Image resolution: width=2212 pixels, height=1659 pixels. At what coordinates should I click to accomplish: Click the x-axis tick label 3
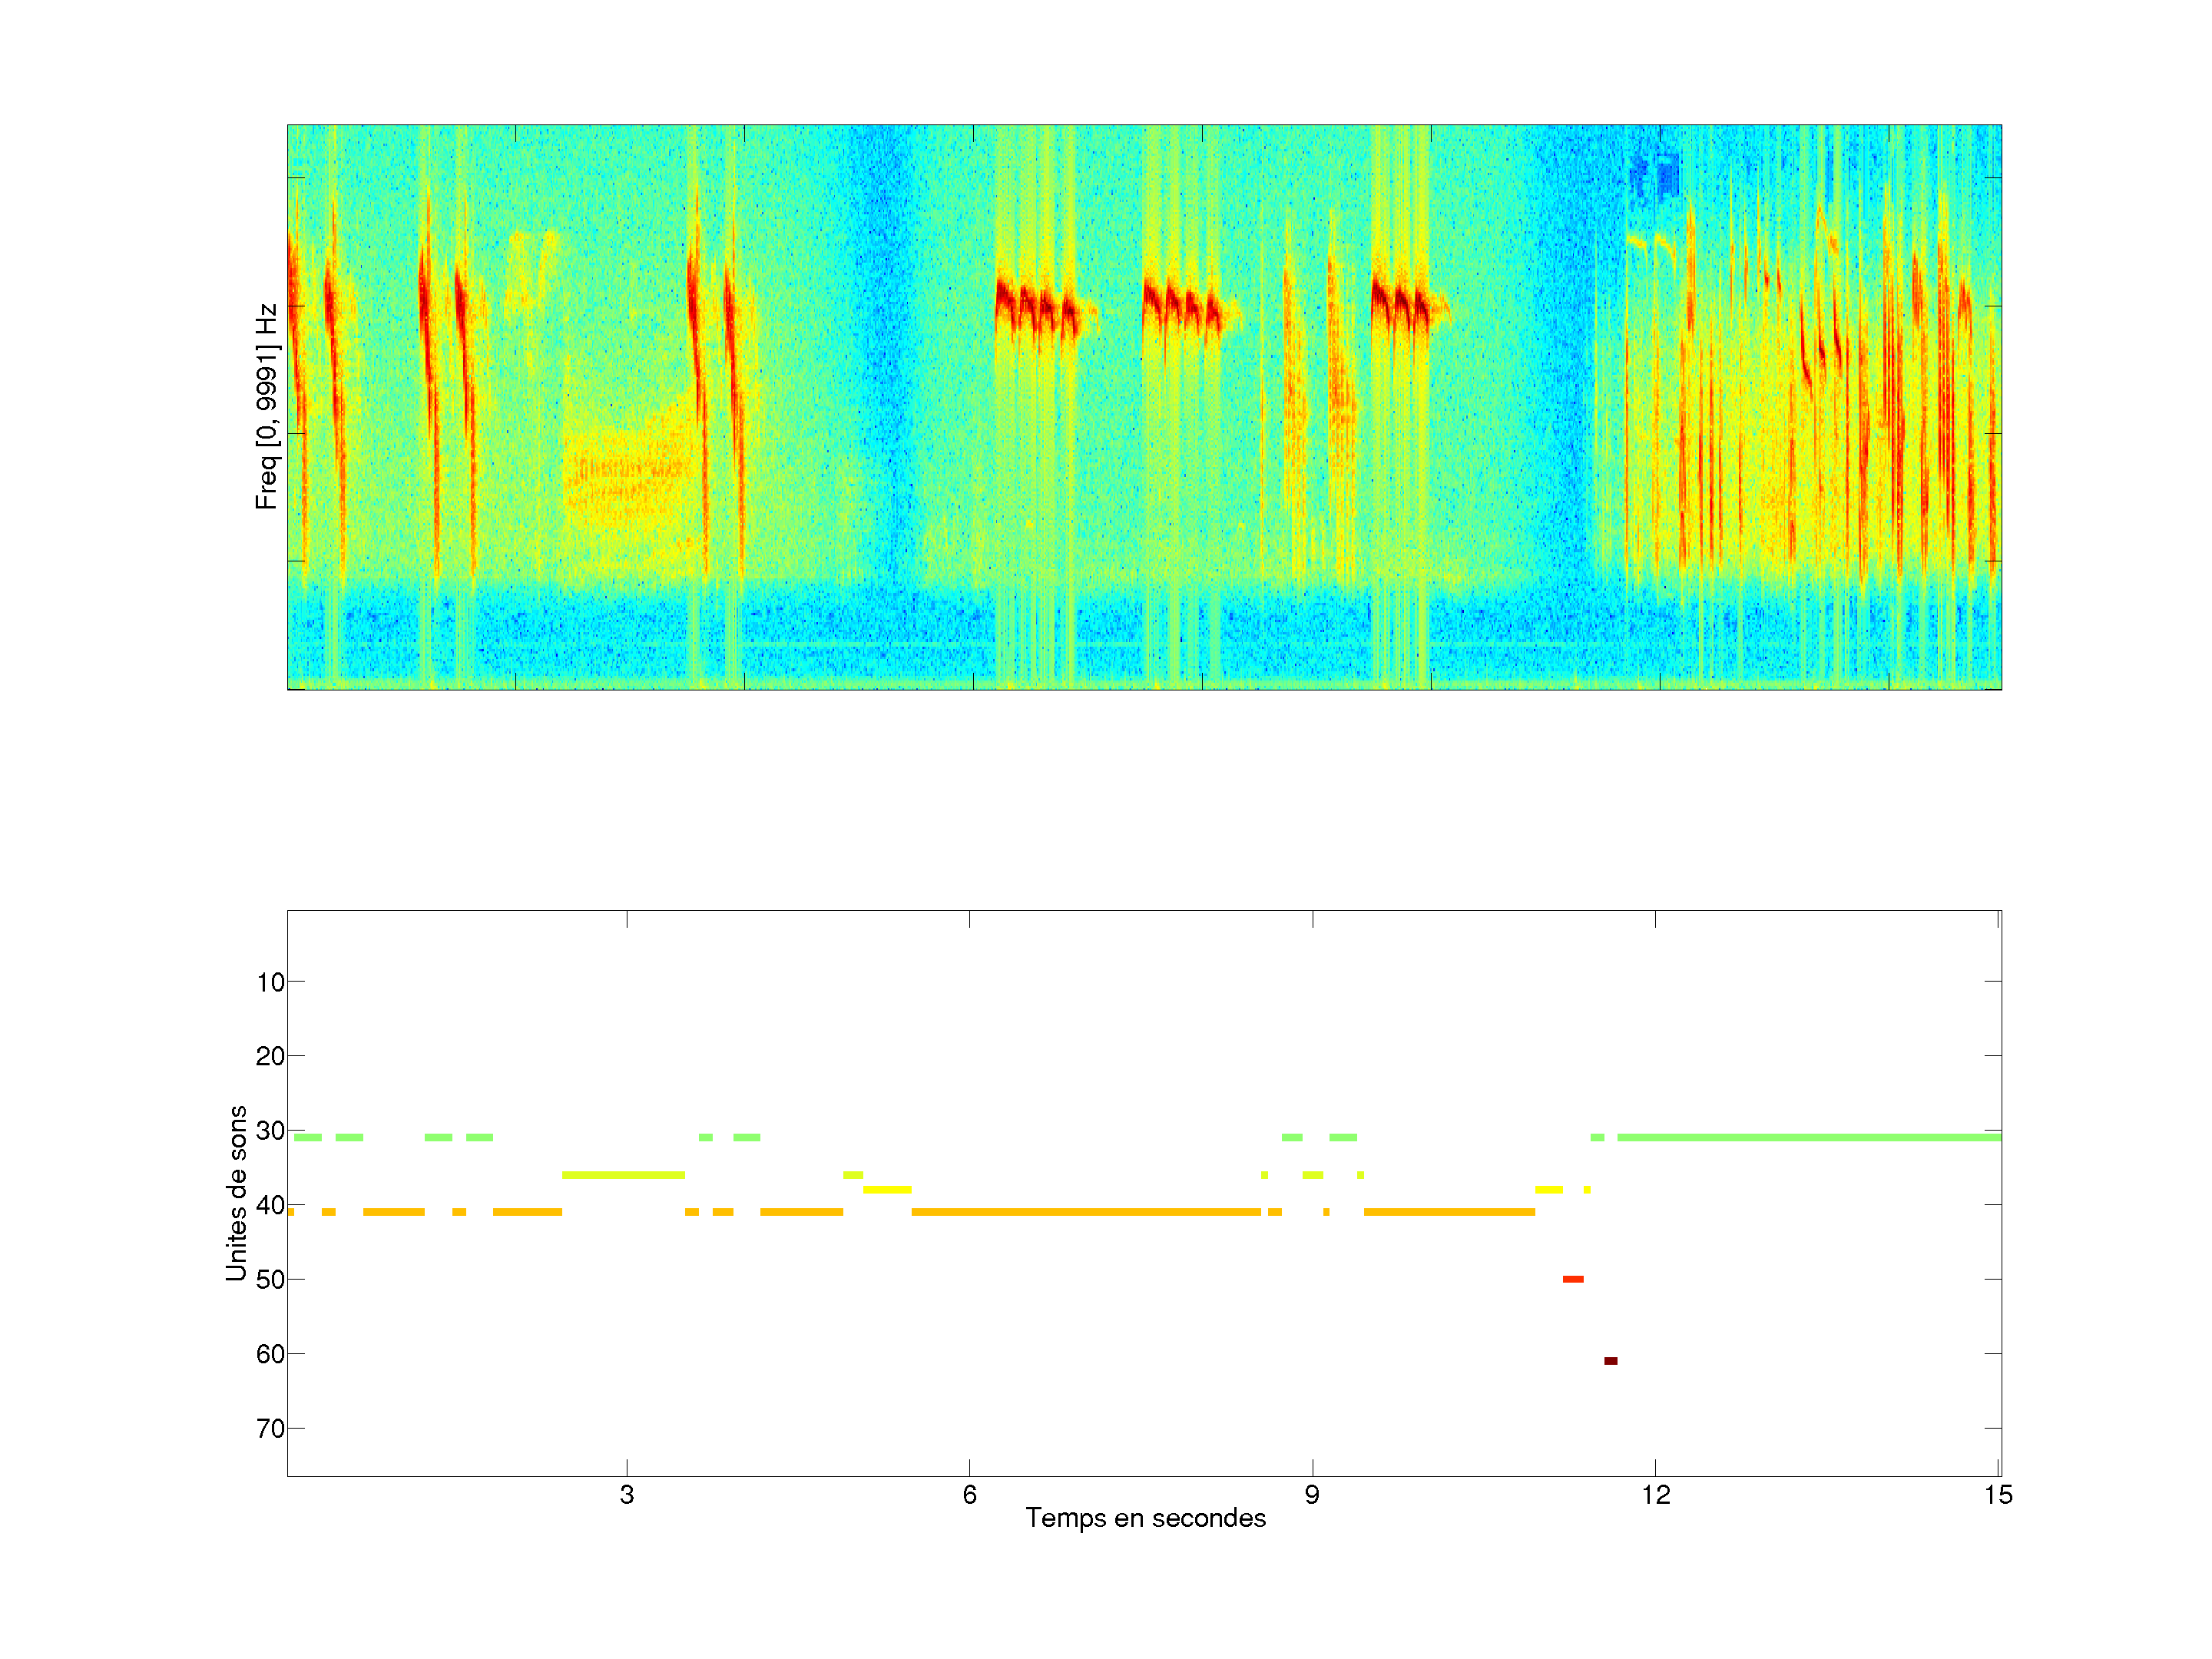(626, 1495)
